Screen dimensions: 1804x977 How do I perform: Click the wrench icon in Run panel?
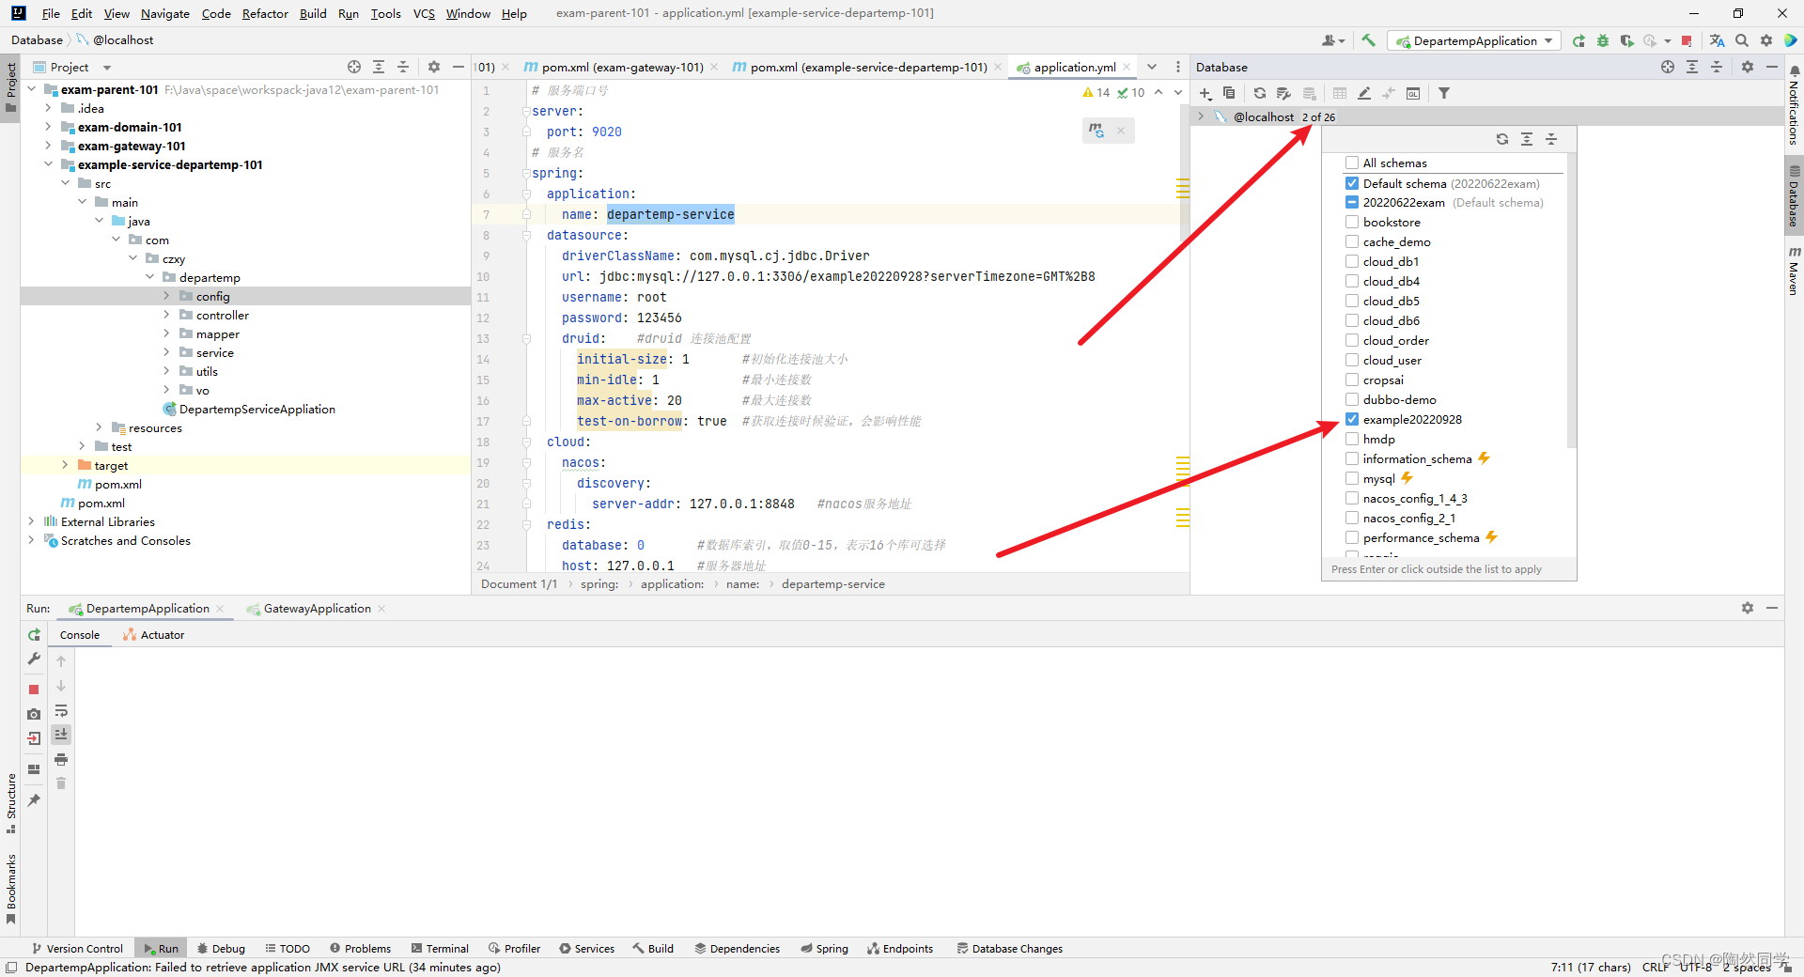pyautogui.click(x=34, y=659)
